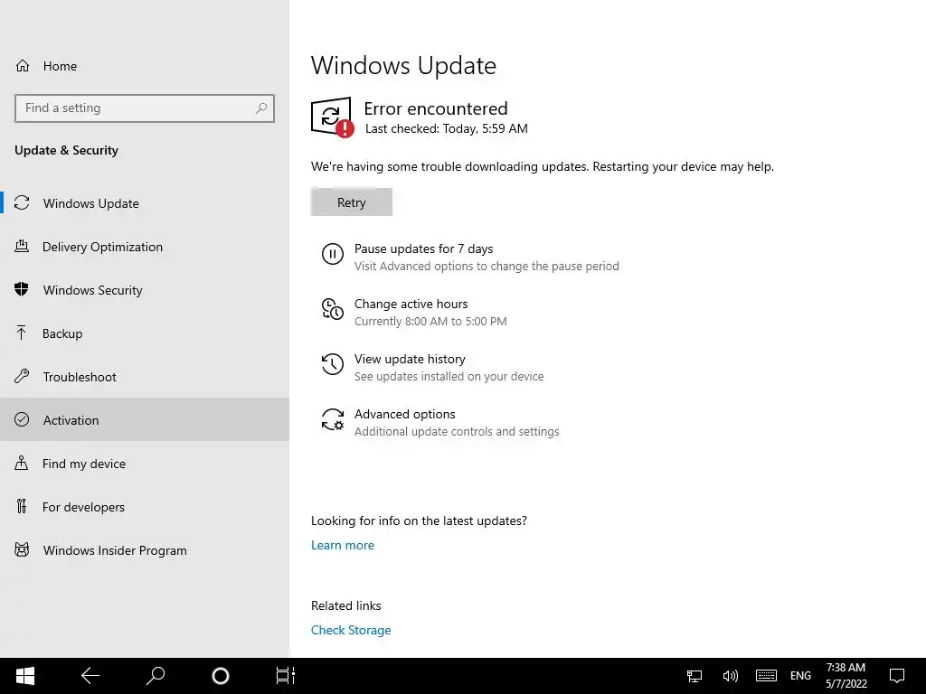Click the Retry button
Screen dimensions: 926x694
click(352, 202)
